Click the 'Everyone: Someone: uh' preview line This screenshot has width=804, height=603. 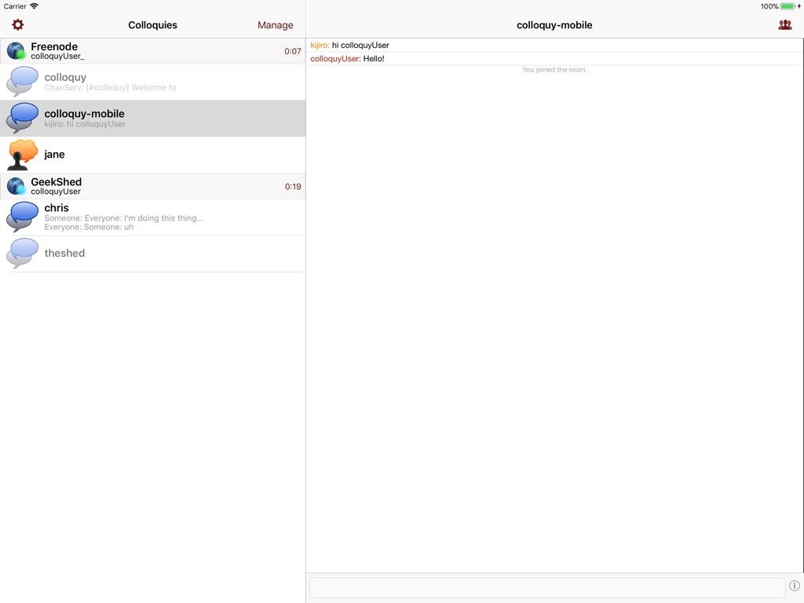(89, 227)
